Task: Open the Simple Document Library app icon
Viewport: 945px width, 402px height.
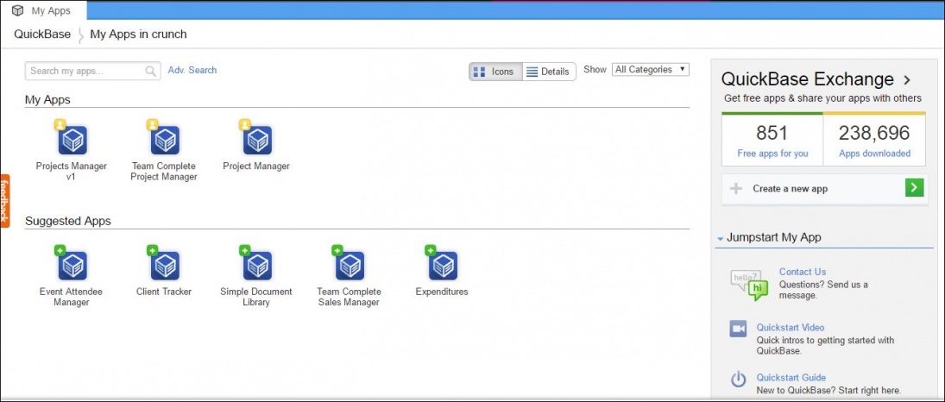Action: [x=257, y=266]
